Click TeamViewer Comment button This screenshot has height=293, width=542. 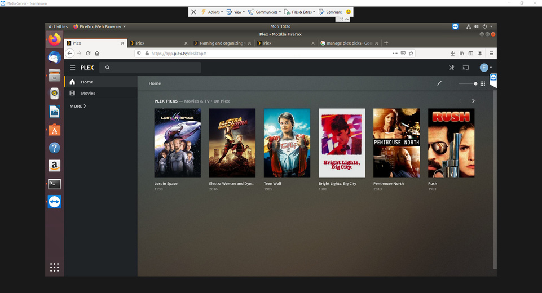(x=330, y=12)
